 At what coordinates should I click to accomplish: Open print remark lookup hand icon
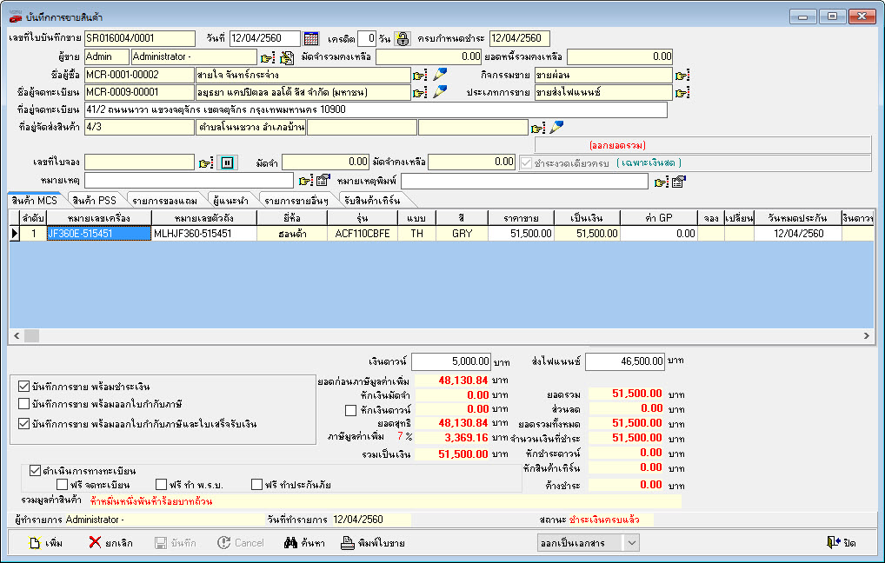[x=661, y=182]
